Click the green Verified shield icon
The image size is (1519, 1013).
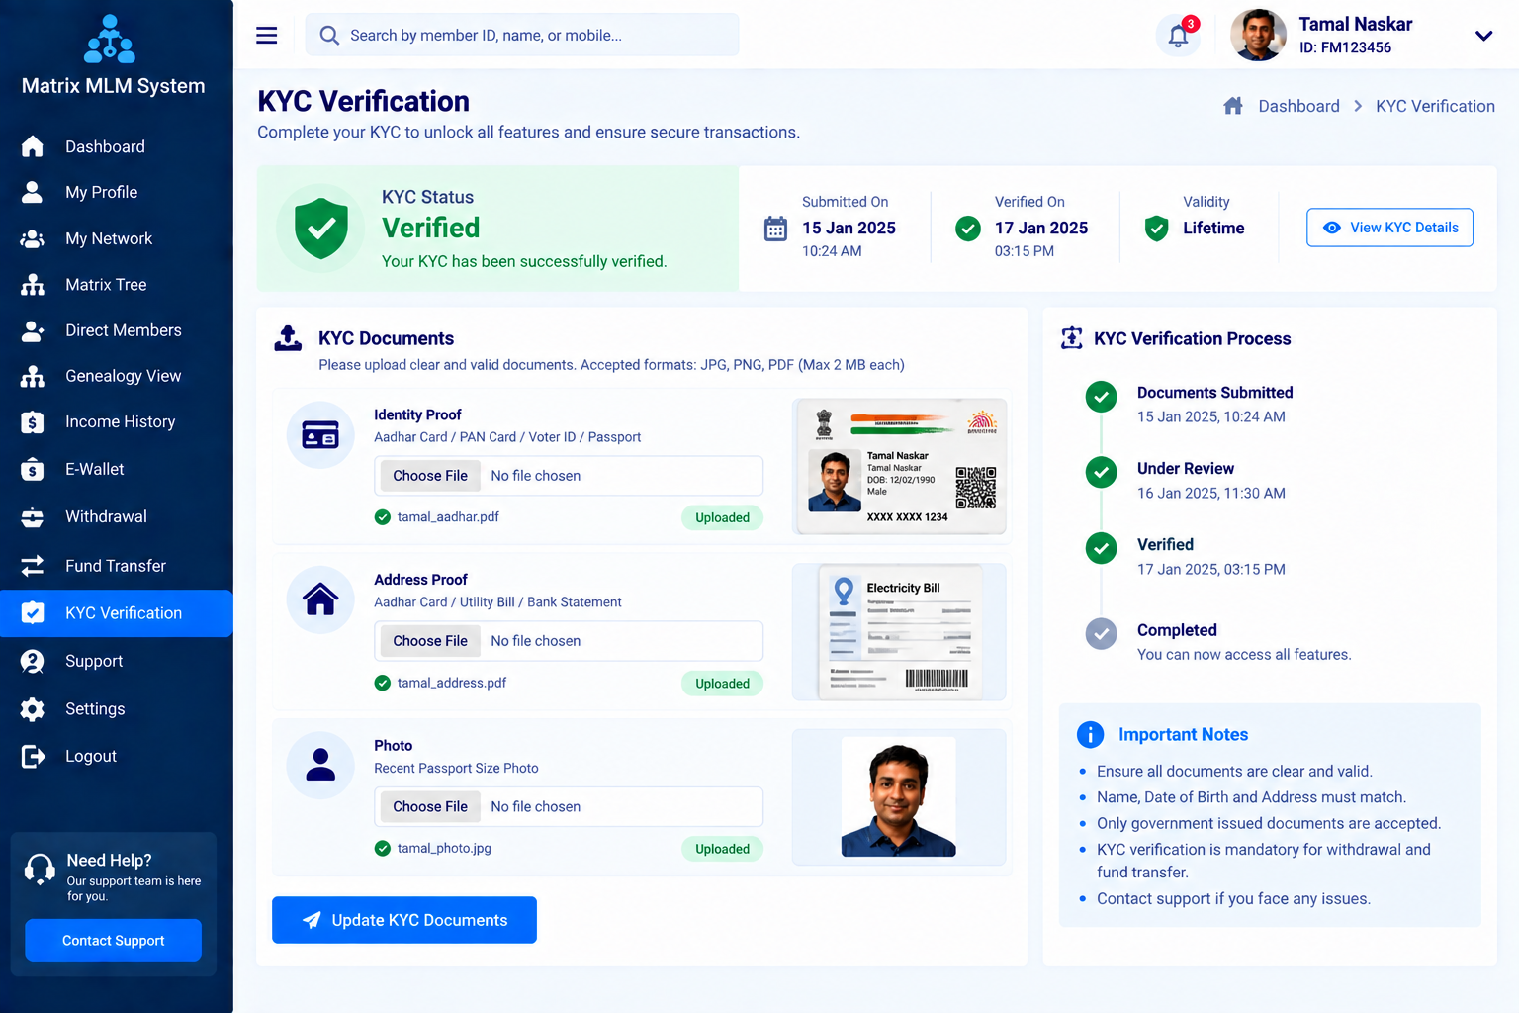tap(321, 229)
